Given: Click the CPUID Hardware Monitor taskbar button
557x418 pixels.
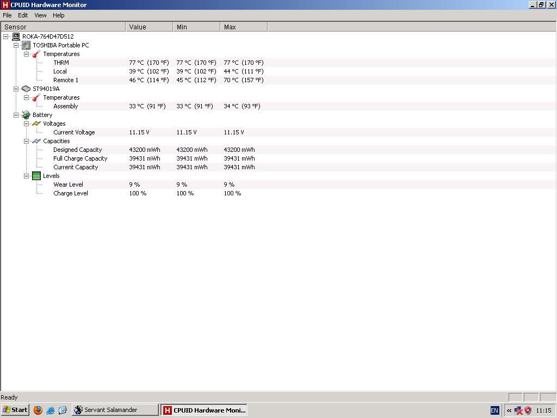Looking at the screenshot, I should 204,410.
